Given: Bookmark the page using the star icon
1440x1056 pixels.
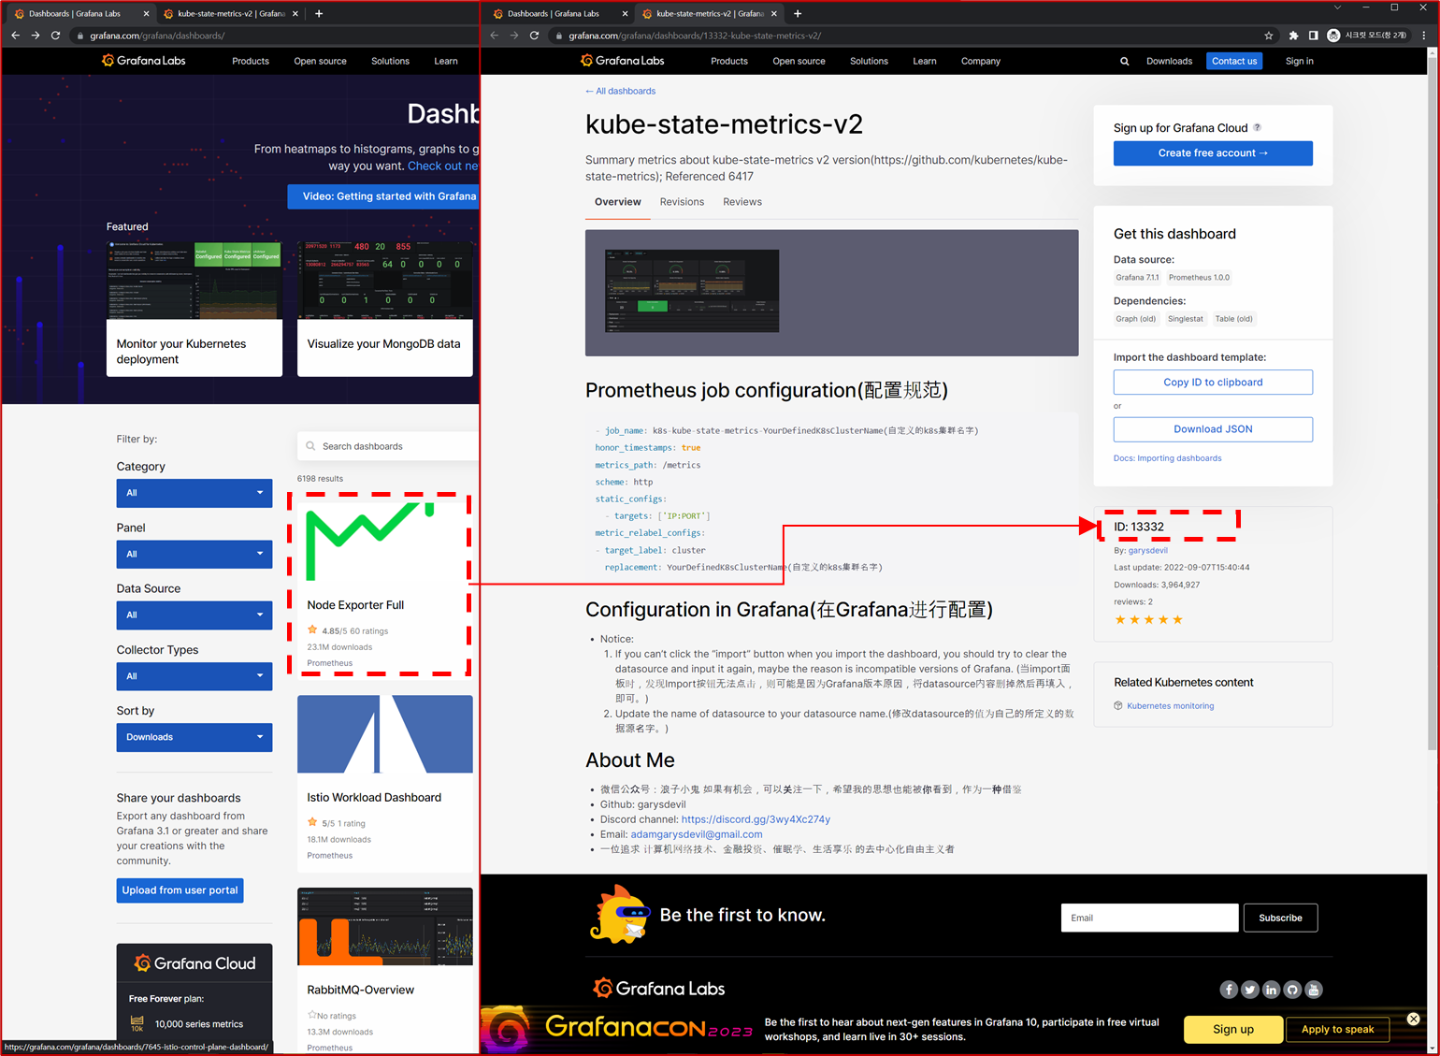Looking at the screenshot, I should coord(1268,36).
